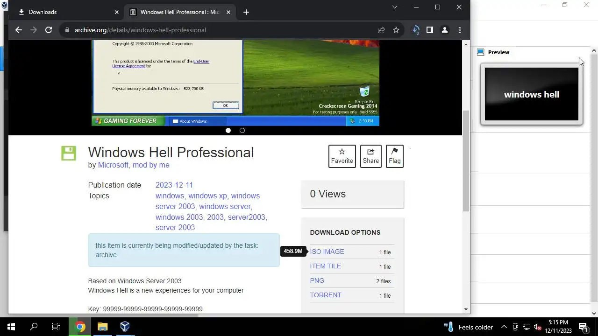Click the muted volume tray icon
The width and height of the screenshot is (598, 336).
click(x=537, y=327)
